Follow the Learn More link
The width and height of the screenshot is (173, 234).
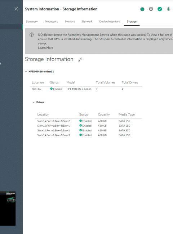tap(45, 48)
